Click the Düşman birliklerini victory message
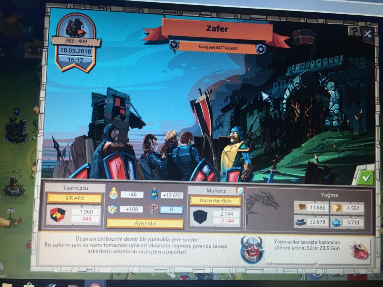 (137, 245)
